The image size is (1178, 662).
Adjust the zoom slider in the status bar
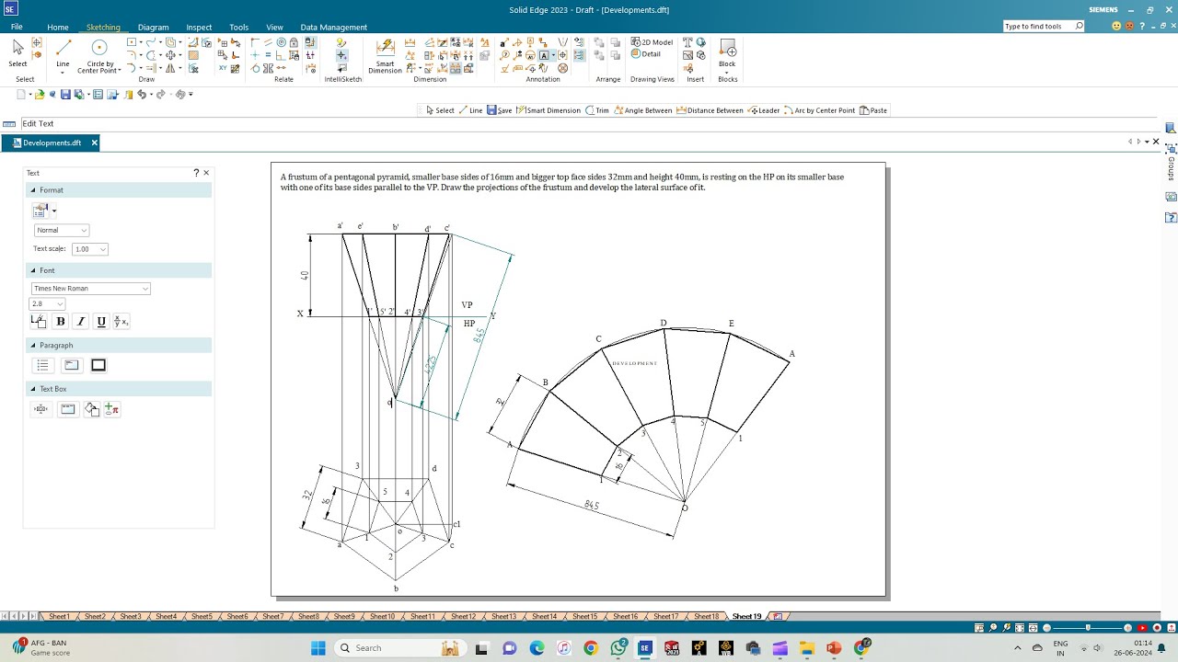pyautogui.click(x=1088, y=628)
